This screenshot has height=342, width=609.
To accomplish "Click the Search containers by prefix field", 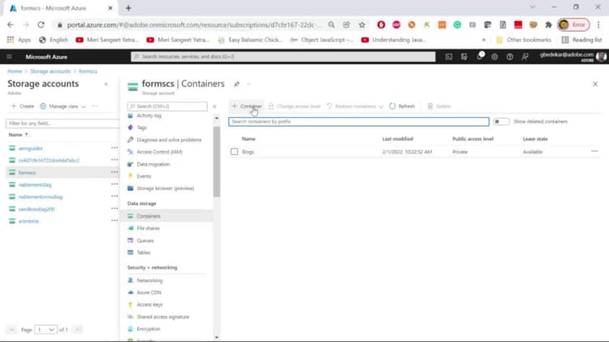I will coord(358,122).
